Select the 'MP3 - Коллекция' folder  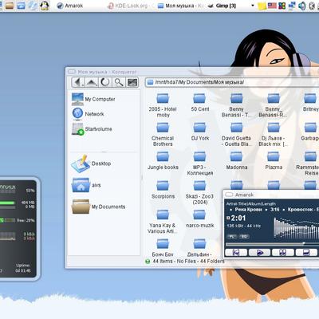point(200,163)
